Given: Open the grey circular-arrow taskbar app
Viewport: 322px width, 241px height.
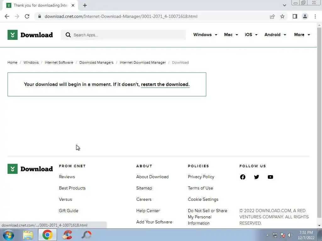Looking at the screenshot, I should [86, 235].
